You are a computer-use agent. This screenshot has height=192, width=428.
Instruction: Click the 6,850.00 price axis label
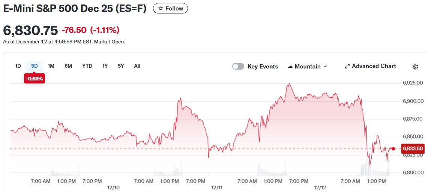click(413, 137)
